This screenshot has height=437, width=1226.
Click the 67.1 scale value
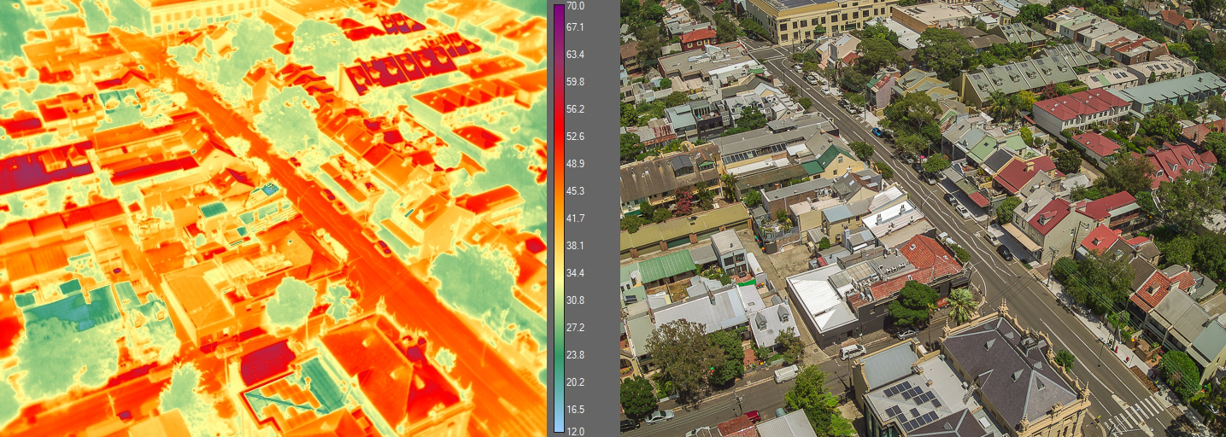[575, 27]
